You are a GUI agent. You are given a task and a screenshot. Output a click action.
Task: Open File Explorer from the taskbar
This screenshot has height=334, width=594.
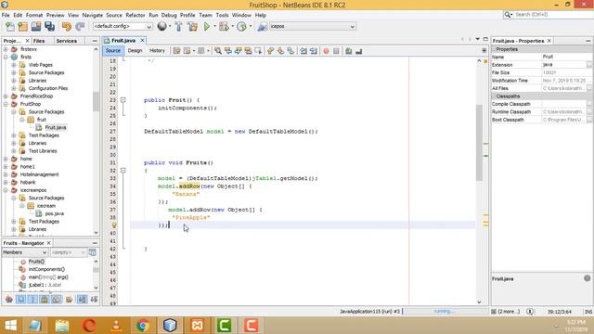pyautogui.click(x=62, y=326)
